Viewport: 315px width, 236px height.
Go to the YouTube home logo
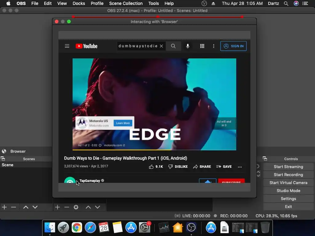tap(86, 46)
